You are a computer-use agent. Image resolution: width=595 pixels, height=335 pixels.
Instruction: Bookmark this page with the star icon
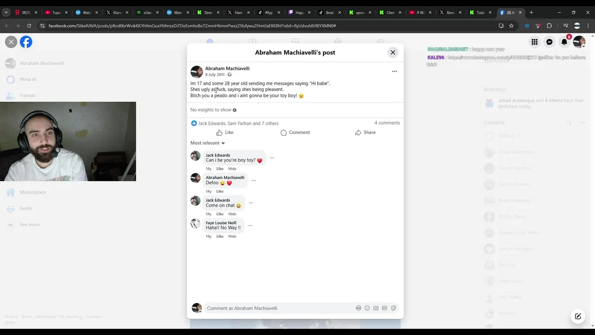pos(511,26)
